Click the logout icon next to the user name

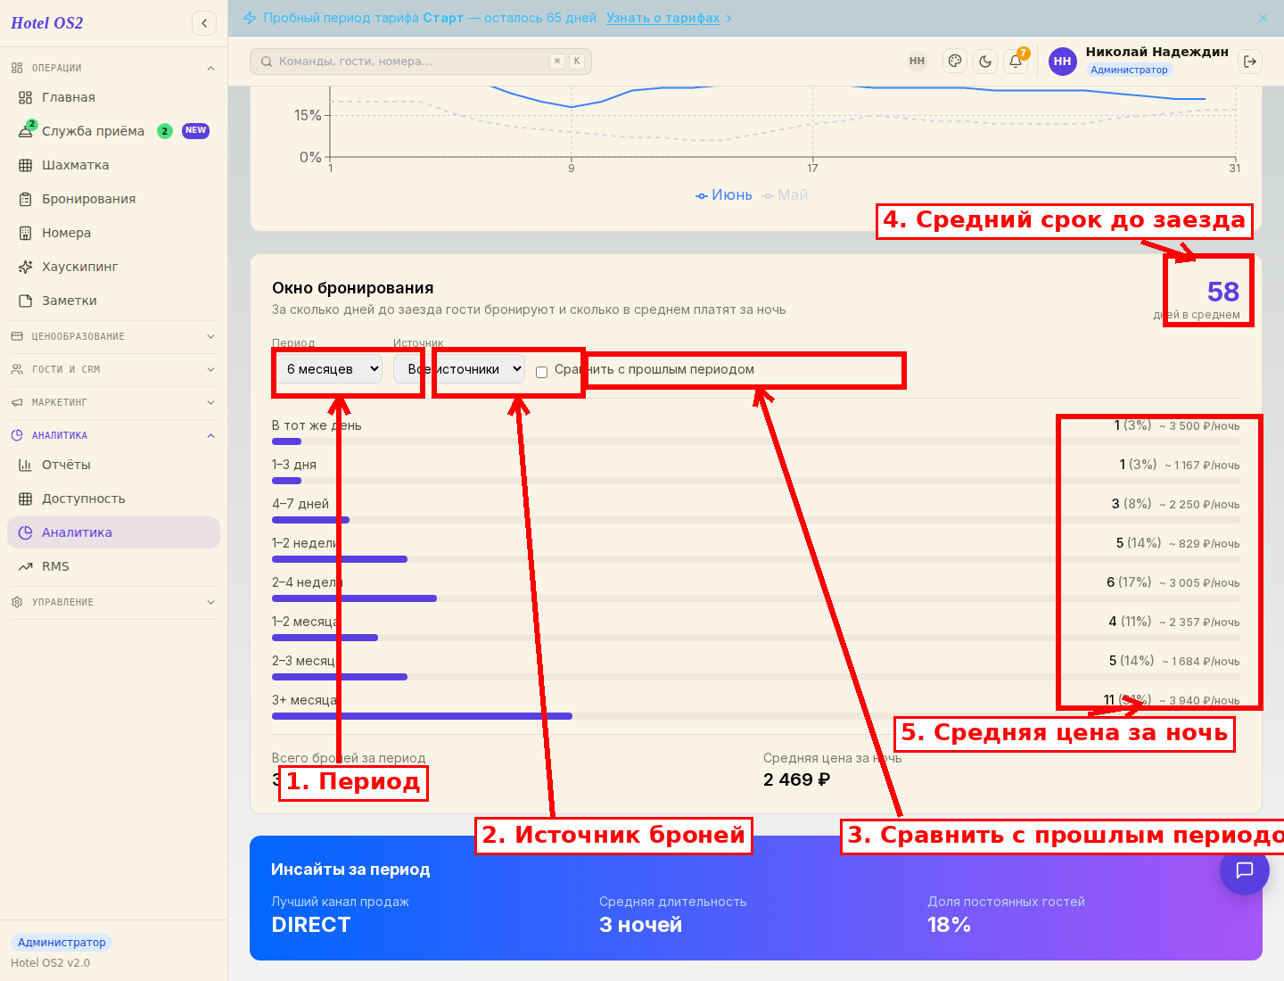(1250, 62)
